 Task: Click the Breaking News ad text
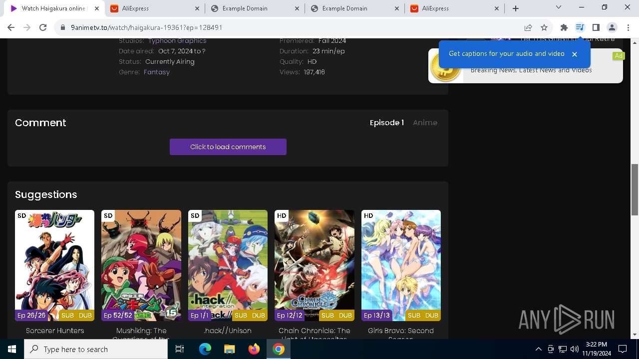(x=531, y=70)
